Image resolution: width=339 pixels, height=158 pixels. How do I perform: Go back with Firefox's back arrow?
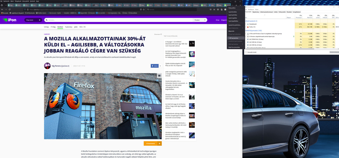pyautogui.click(x=2, y=10)
